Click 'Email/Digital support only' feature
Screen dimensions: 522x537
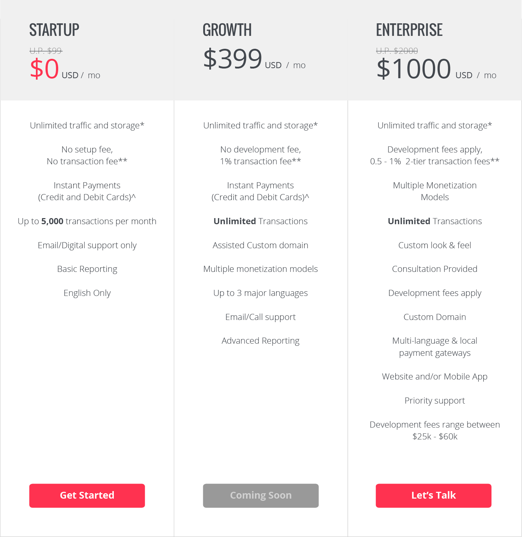tap(87, 245)
